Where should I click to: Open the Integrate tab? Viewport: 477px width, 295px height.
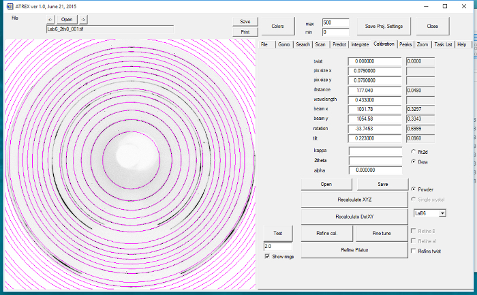[x=360, y=44]
